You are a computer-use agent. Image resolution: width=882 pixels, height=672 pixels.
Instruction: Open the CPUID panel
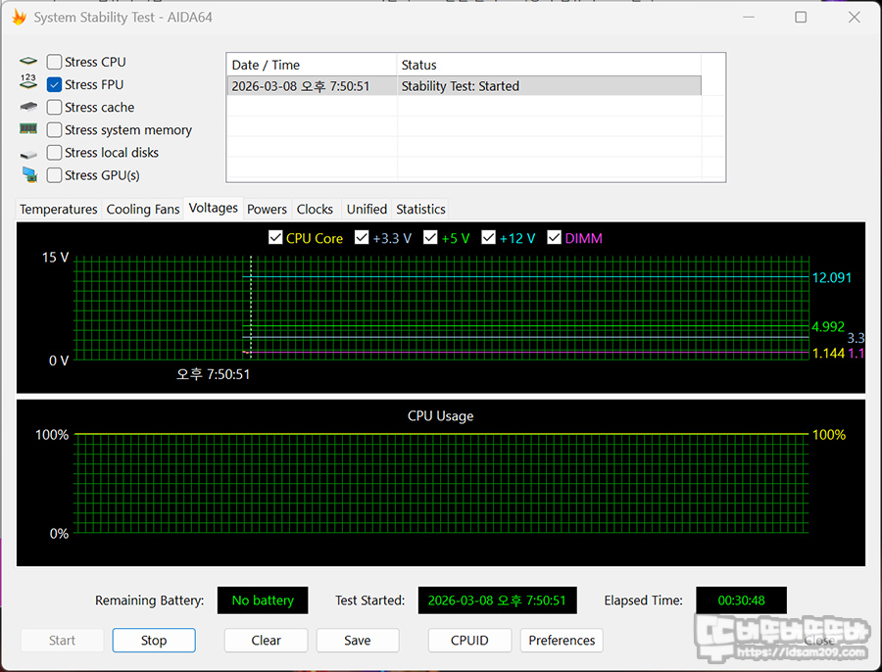pos(469,641)
